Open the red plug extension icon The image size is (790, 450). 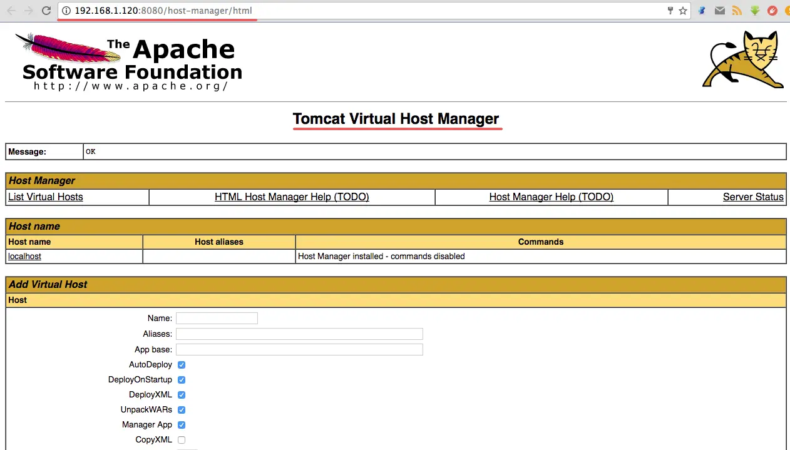(x=772, y=11)
